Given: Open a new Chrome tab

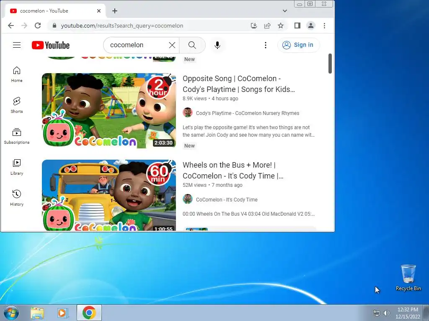Looking at the screenshot, I should (115, 11).
